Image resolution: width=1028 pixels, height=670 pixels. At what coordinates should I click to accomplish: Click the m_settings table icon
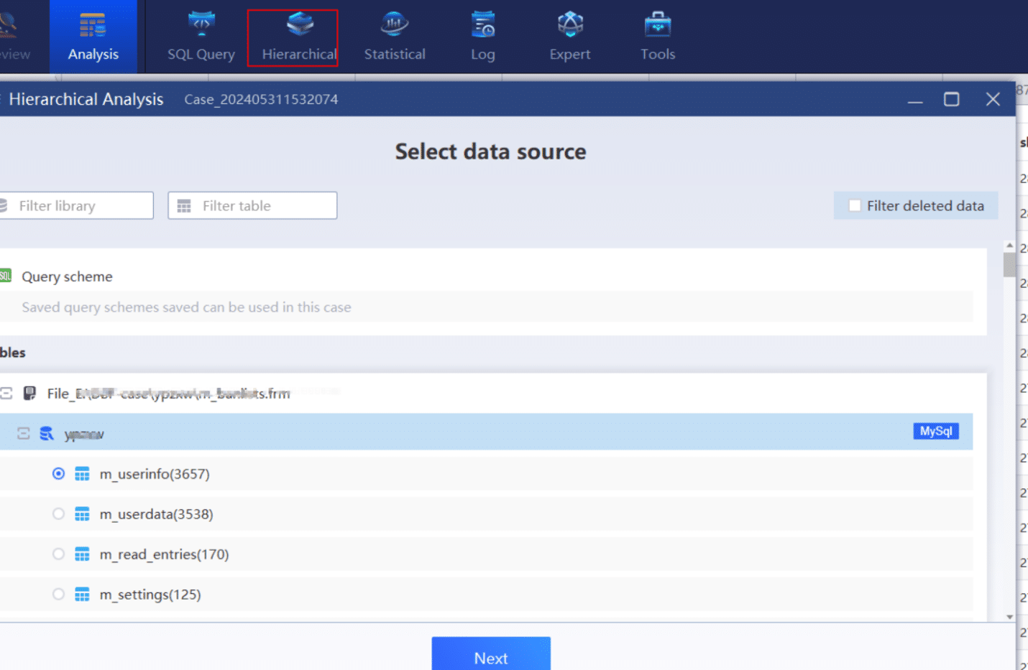pos(83,595)
